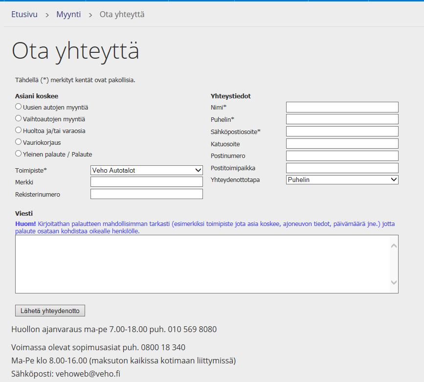
Task: Select the Vauriokorjaus radio option
Action: [x=18, y=142]
